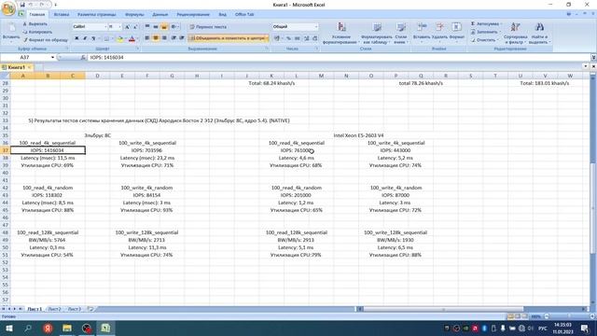Align cell content to top
The width and height of the screenshot is (597, 336).
[x=147, y=27]
